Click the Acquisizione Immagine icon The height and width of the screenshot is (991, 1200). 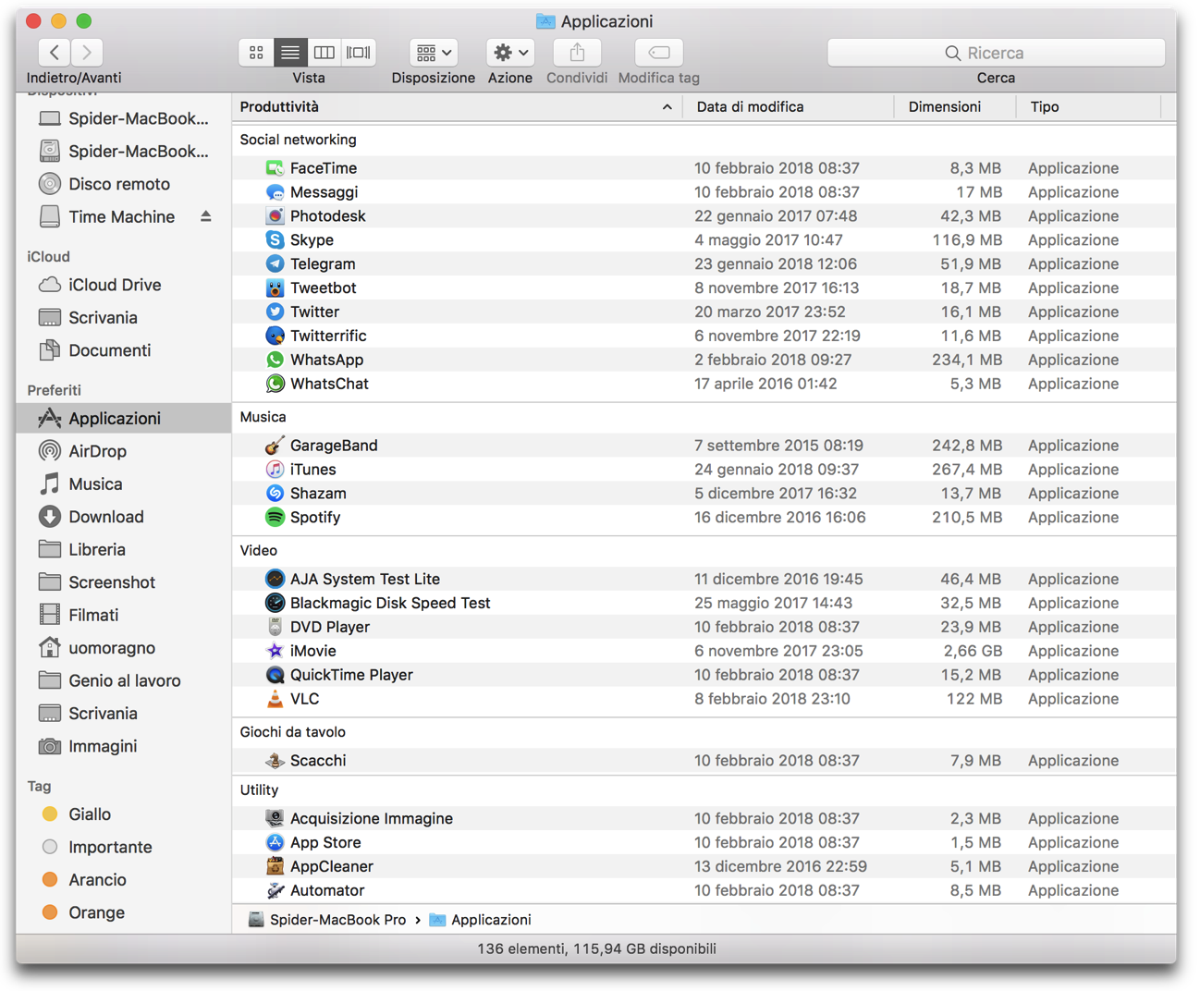point(275,819)
